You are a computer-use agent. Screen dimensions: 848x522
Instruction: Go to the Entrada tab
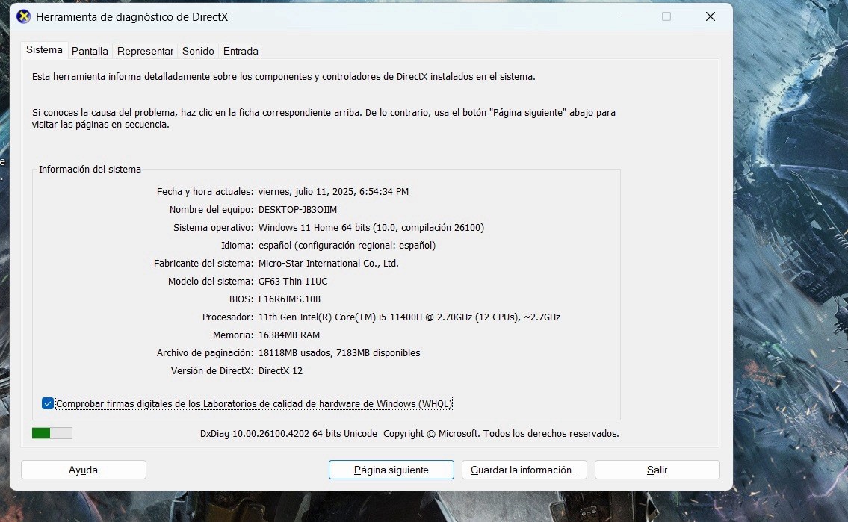click(x=241, y=51)
